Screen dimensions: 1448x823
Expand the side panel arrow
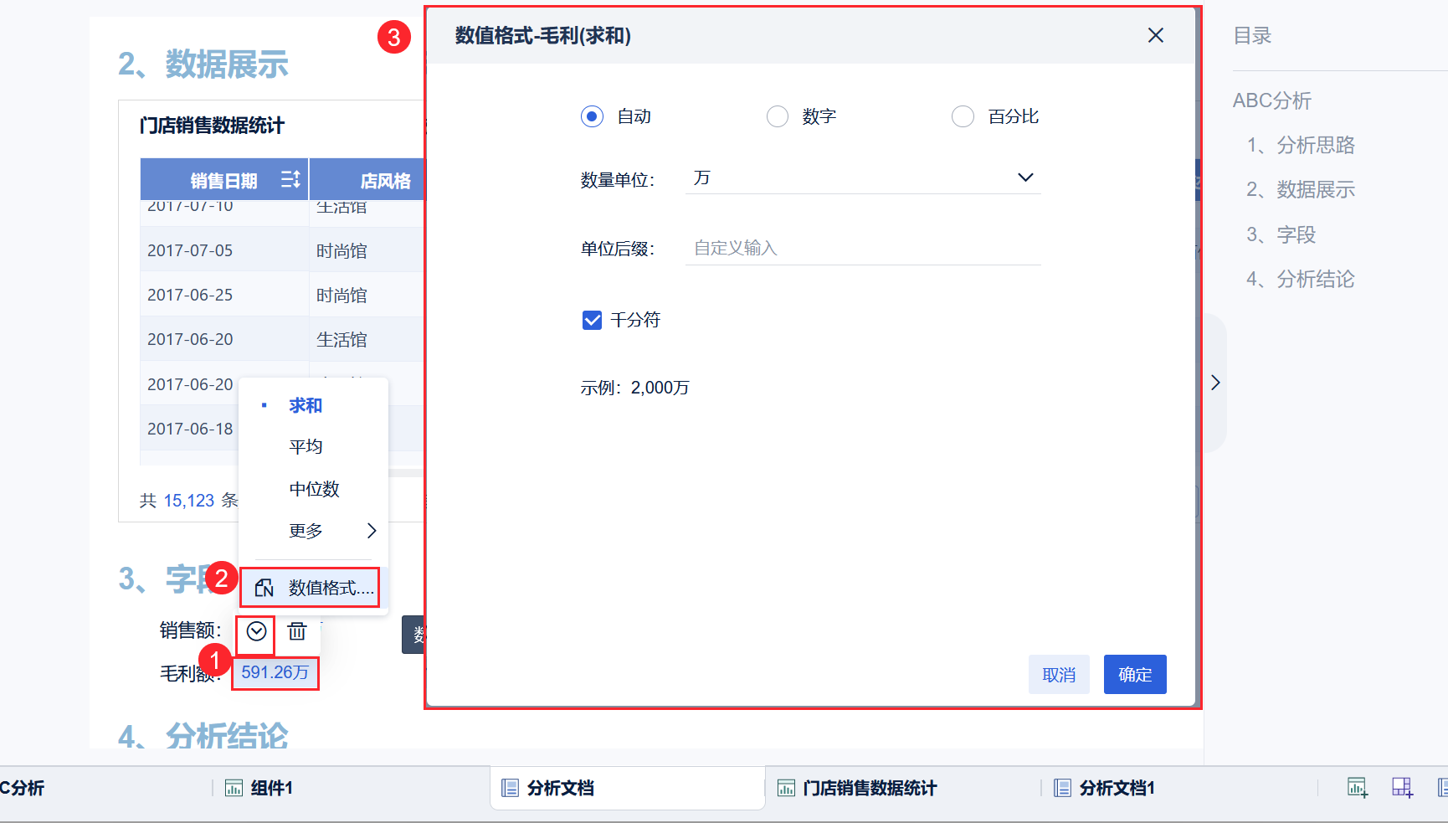(1215, 383)
